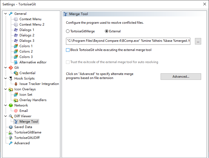Collapse the Diff Viewer tree node
This screenshot has width=209, height=158.
(x=6, y=116)
